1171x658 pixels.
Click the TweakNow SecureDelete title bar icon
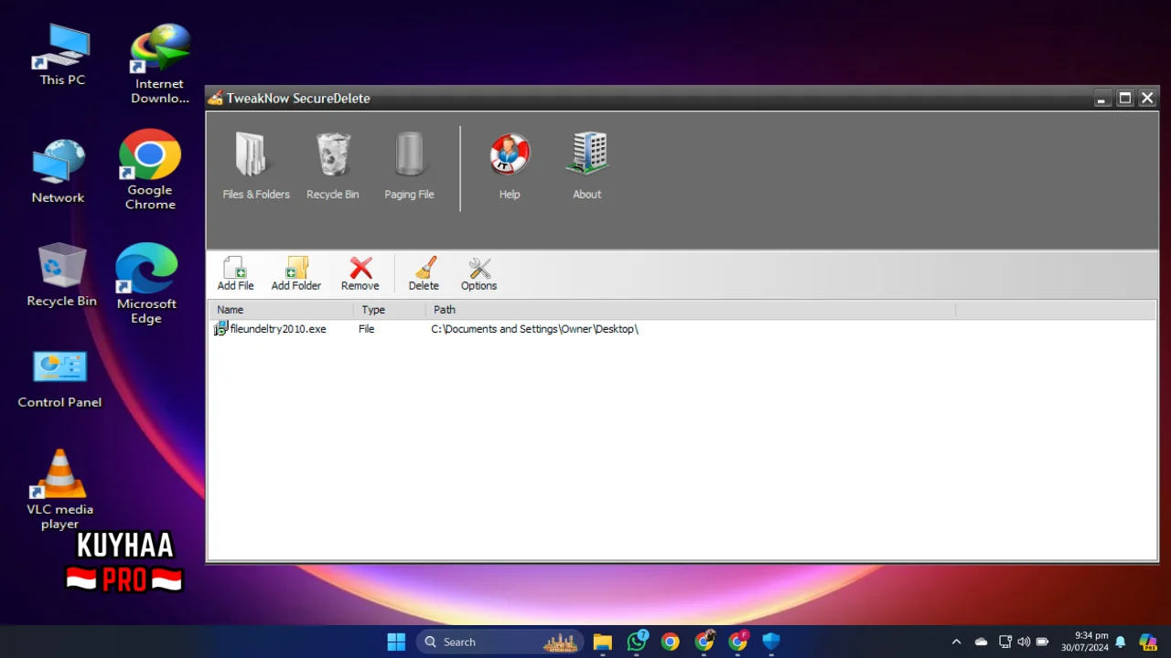click(215, 98)
